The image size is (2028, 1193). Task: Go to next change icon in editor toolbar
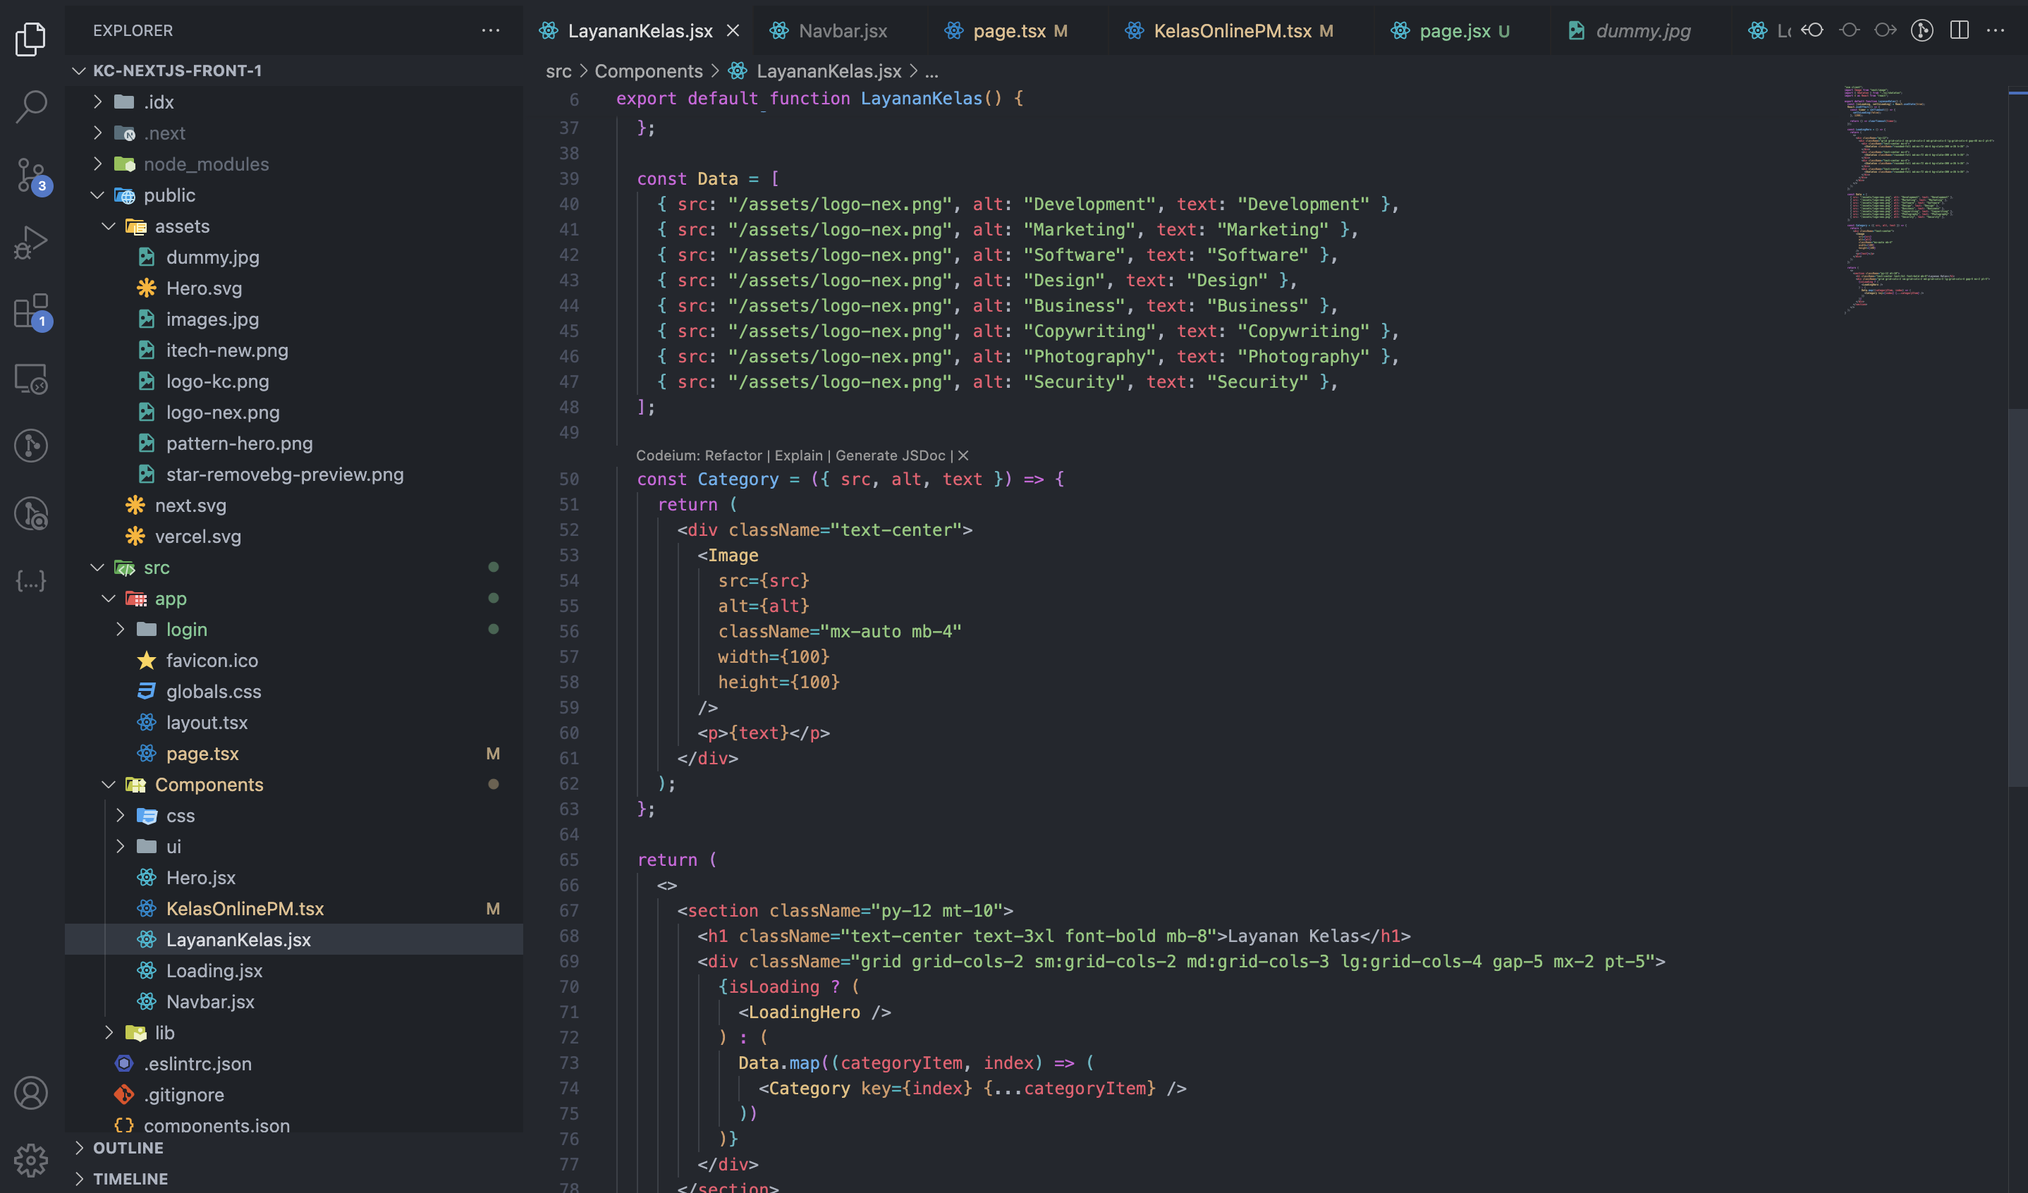(x=1885, y=30)
